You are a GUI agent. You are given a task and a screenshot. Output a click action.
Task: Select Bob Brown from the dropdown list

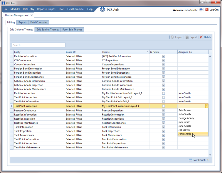tap(193, 110)
